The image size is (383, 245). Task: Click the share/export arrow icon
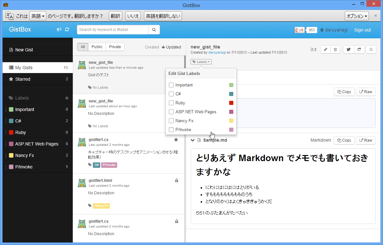point(359,49)
